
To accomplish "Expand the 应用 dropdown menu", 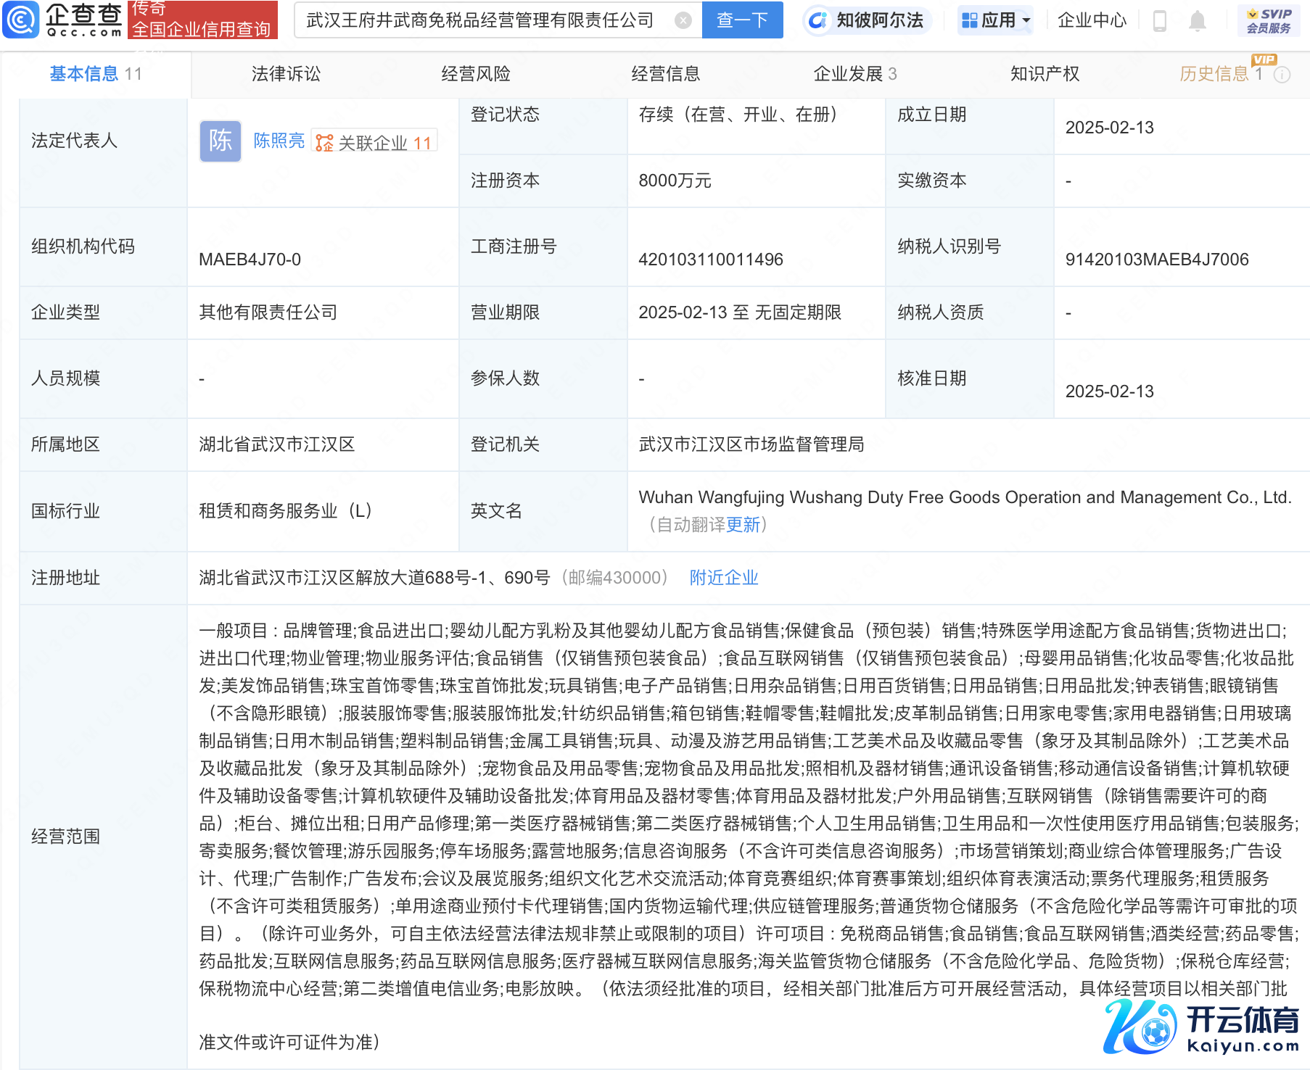I will point(995,20).
